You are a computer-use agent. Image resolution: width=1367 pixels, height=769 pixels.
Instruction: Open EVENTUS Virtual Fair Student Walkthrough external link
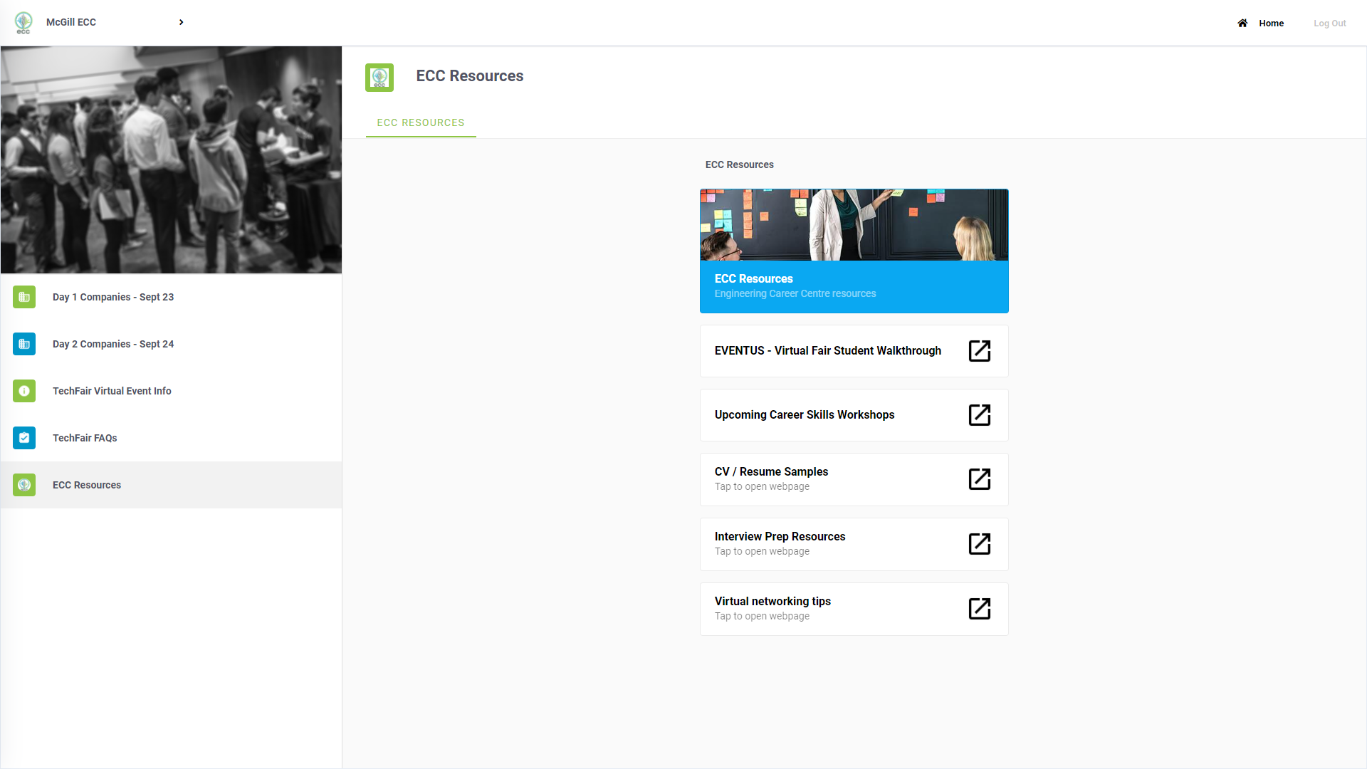coord(979,350)
